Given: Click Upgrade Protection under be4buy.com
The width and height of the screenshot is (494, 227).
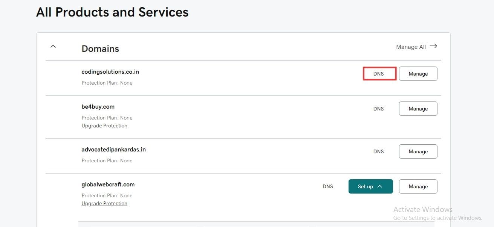Looking at the screenshot, I should pos(104,126).
